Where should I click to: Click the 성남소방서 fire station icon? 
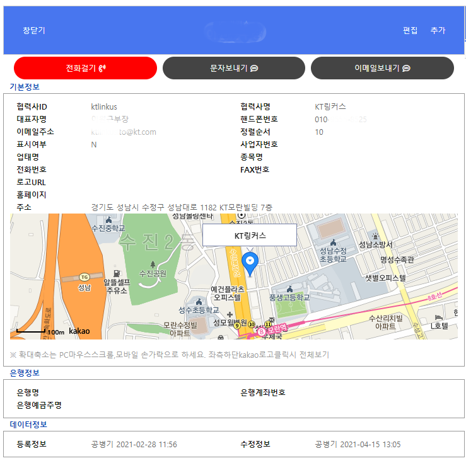point(375,236)
